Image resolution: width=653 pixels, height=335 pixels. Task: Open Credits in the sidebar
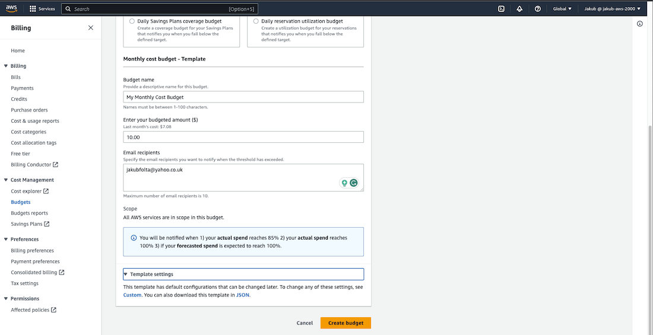19,99
